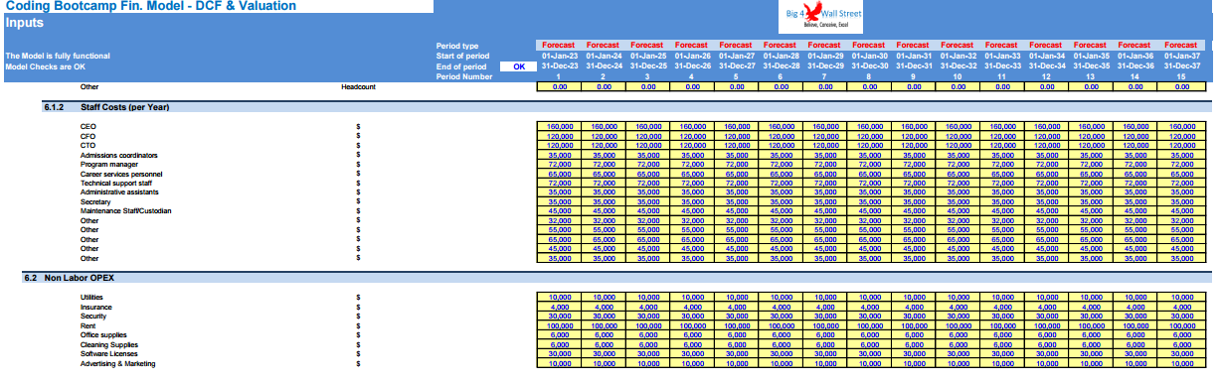Click the period 1 cell showing 55,000

(559, 230)
